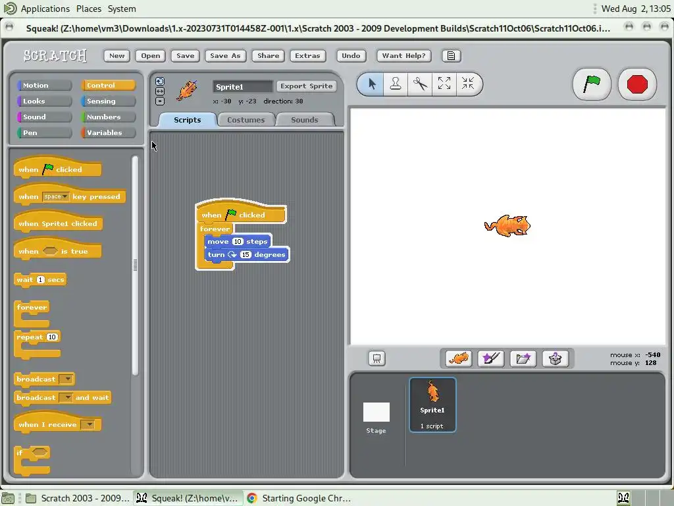Click the New button
Viewport: 674px width, 506px height.
(117, 56)
